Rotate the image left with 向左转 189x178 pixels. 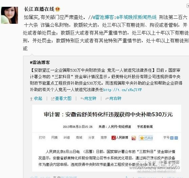[x=90, y=99]
